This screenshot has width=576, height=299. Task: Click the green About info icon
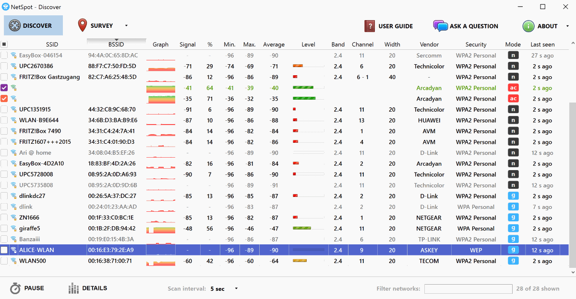pos(528,26)
